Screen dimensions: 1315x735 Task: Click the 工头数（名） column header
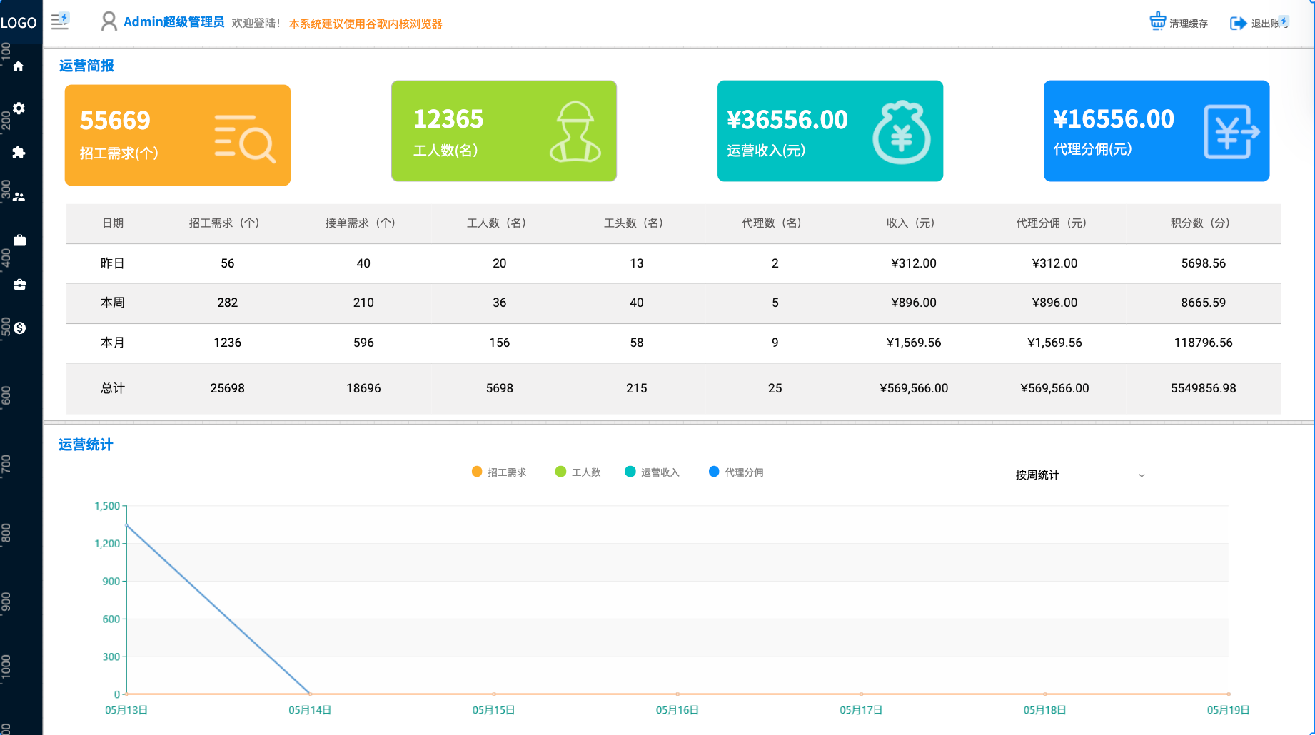637,223
